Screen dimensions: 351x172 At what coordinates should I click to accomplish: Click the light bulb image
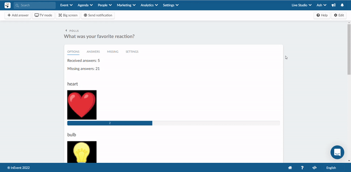[x=82, y=152]
